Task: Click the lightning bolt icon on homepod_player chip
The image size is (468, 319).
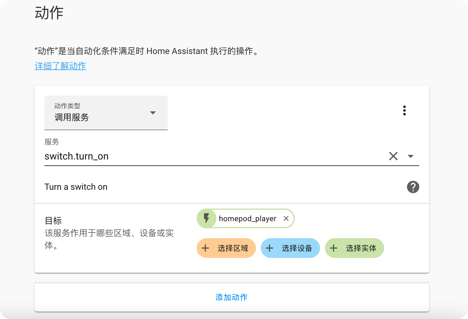Action: coord(207,218)
